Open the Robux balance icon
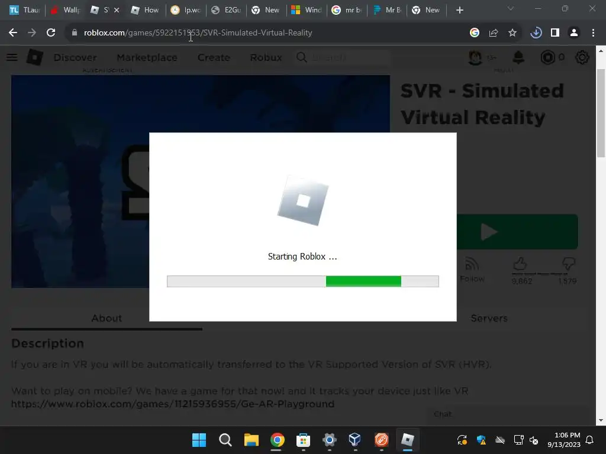606x454 pixels. tap(547, 57)
